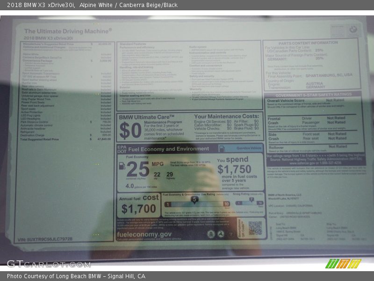
Task: Click the sticker's '2018 BMW X3 xDrive30i' subheading
Action: [48, 38]
